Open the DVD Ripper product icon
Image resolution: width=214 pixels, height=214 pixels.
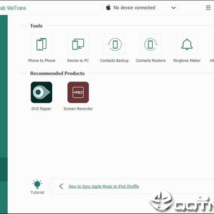42,92
